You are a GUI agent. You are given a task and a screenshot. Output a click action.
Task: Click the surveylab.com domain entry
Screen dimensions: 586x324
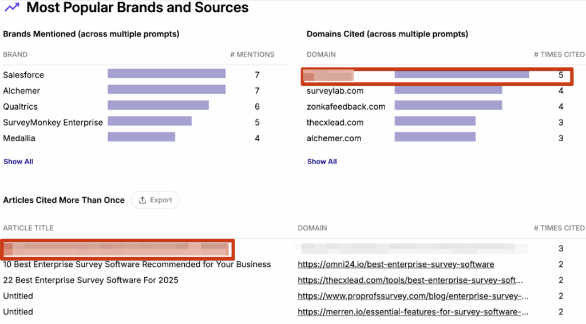(335, 91)
